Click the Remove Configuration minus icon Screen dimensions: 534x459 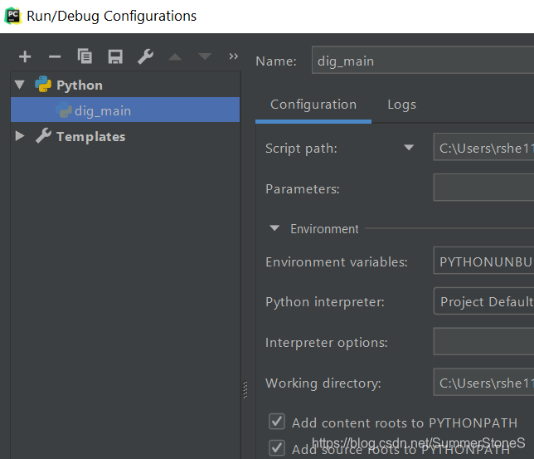click(55, 56)
